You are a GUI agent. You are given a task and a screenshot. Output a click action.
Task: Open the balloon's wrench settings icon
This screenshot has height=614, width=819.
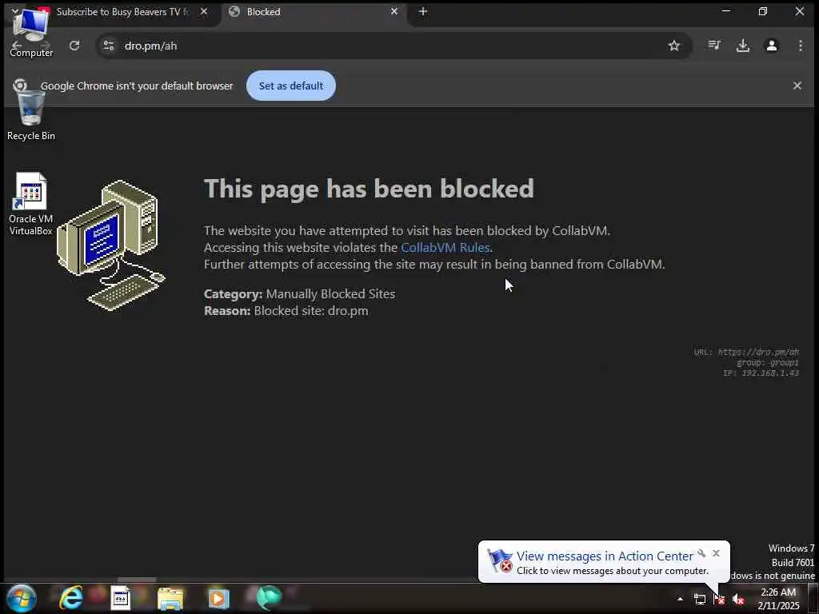pyautogui.click(x=701, y=553)
